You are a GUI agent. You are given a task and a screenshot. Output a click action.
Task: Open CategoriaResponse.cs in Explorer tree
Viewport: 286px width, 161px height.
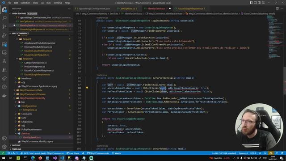pyautogui.click(x=41, y=63)
